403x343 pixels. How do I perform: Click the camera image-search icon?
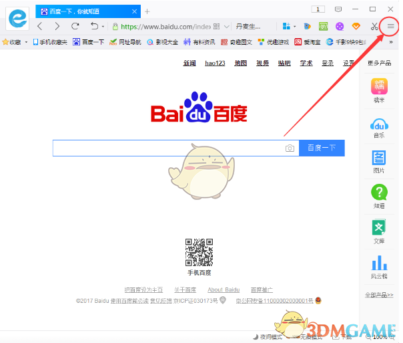tap(290, 148)
